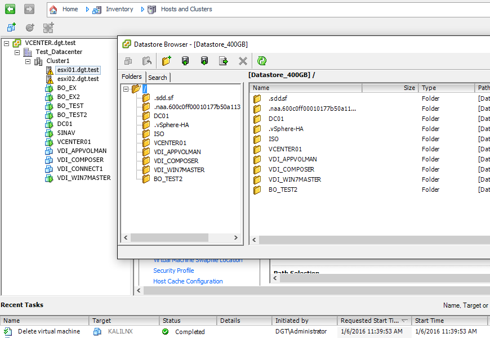The width and height of the screenshot is (490, 338).
Task: Upload files to this datastore
Action: [x=185, y=61]
